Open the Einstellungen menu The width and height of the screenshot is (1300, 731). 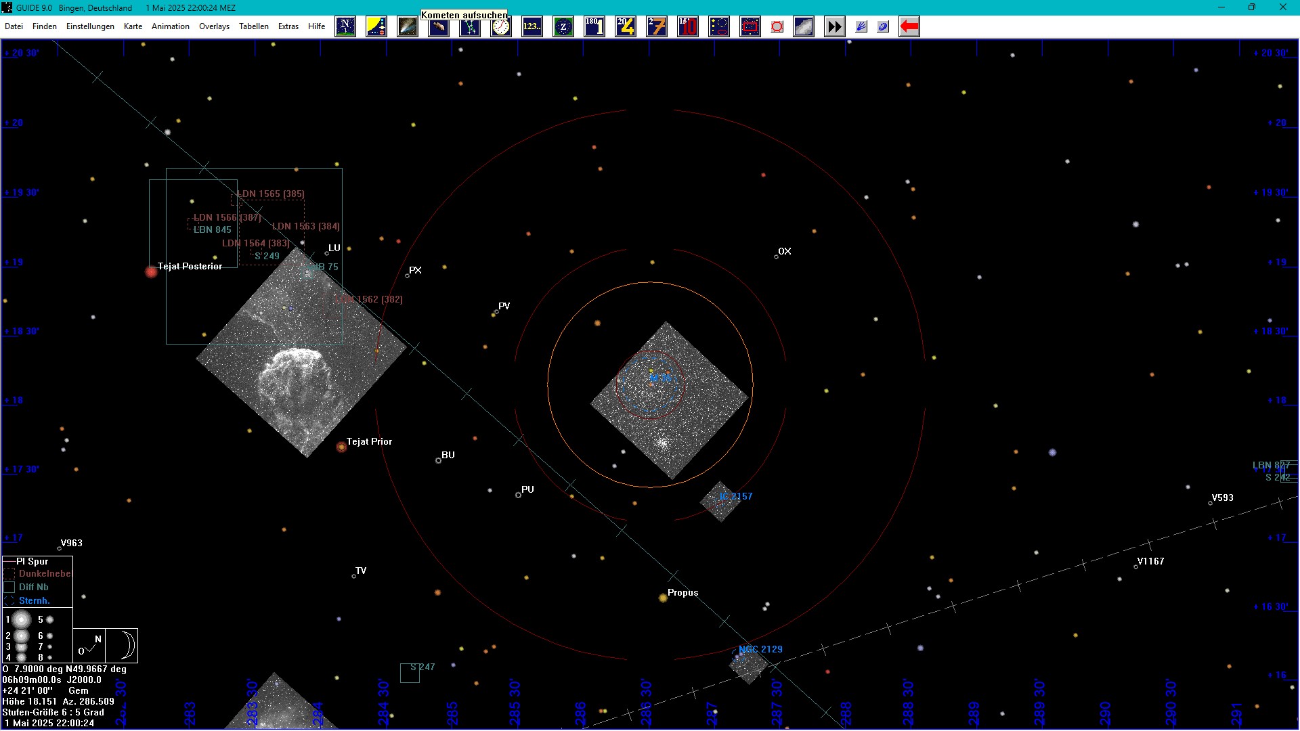90,26
